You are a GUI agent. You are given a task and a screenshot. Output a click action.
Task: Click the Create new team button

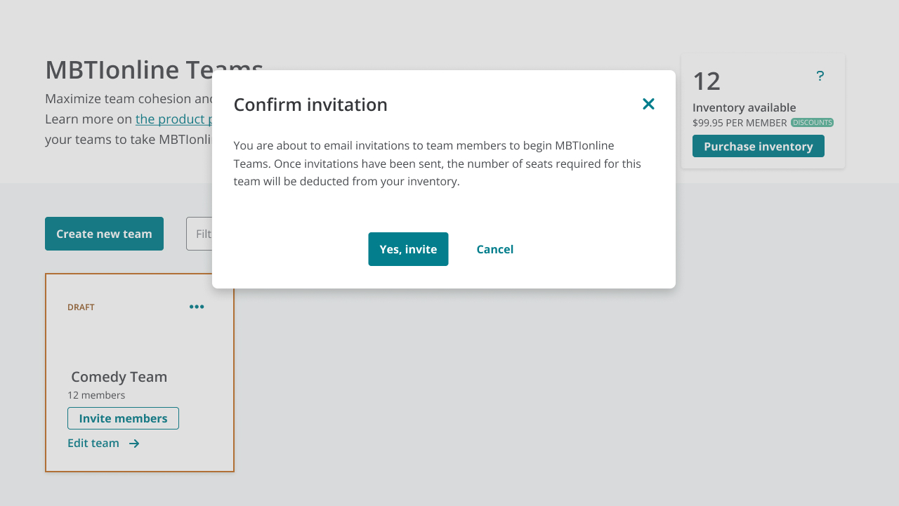point(104,234)
